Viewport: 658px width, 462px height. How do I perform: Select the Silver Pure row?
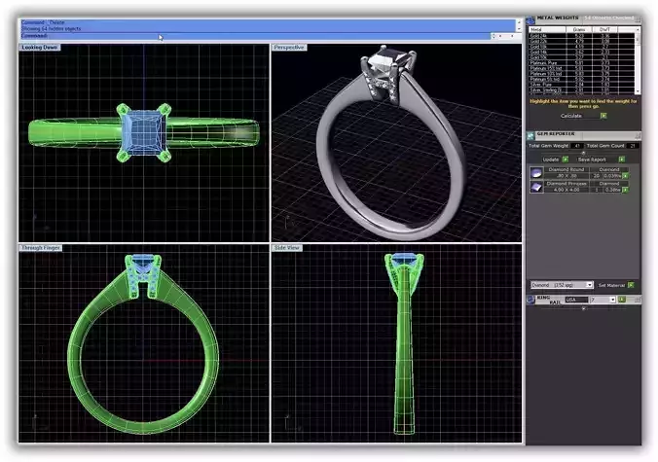(x=581, y=85)
